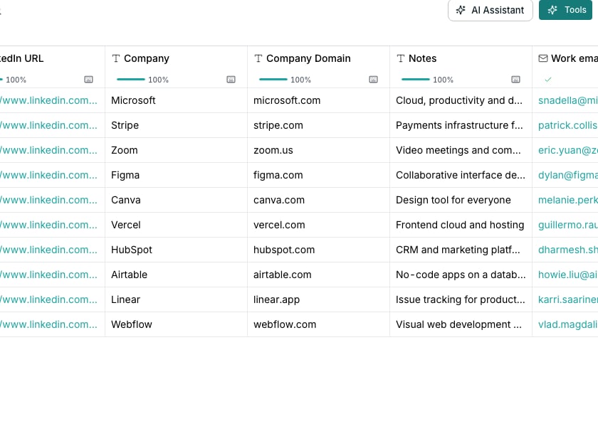Open the LinkedIn link in Stripe row
This screenshot has width=598, height=441.
point(48,125)
